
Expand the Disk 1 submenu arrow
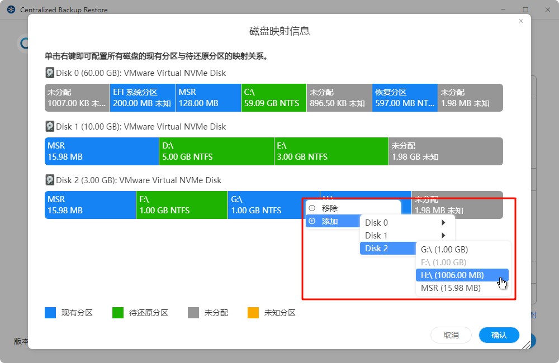pos(443,235)
